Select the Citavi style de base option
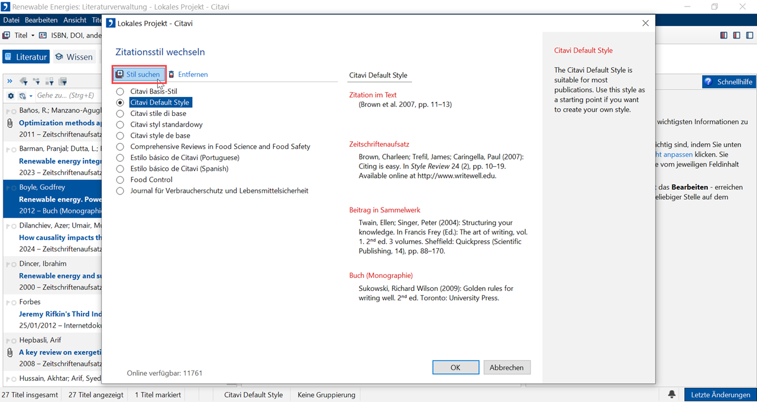The height and width of the screenshot is (402, 757). click(x=120, y=135)
